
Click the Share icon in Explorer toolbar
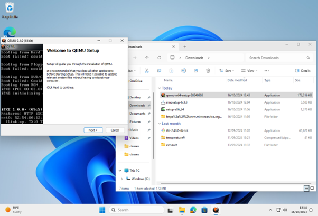[x=196, y=70]
